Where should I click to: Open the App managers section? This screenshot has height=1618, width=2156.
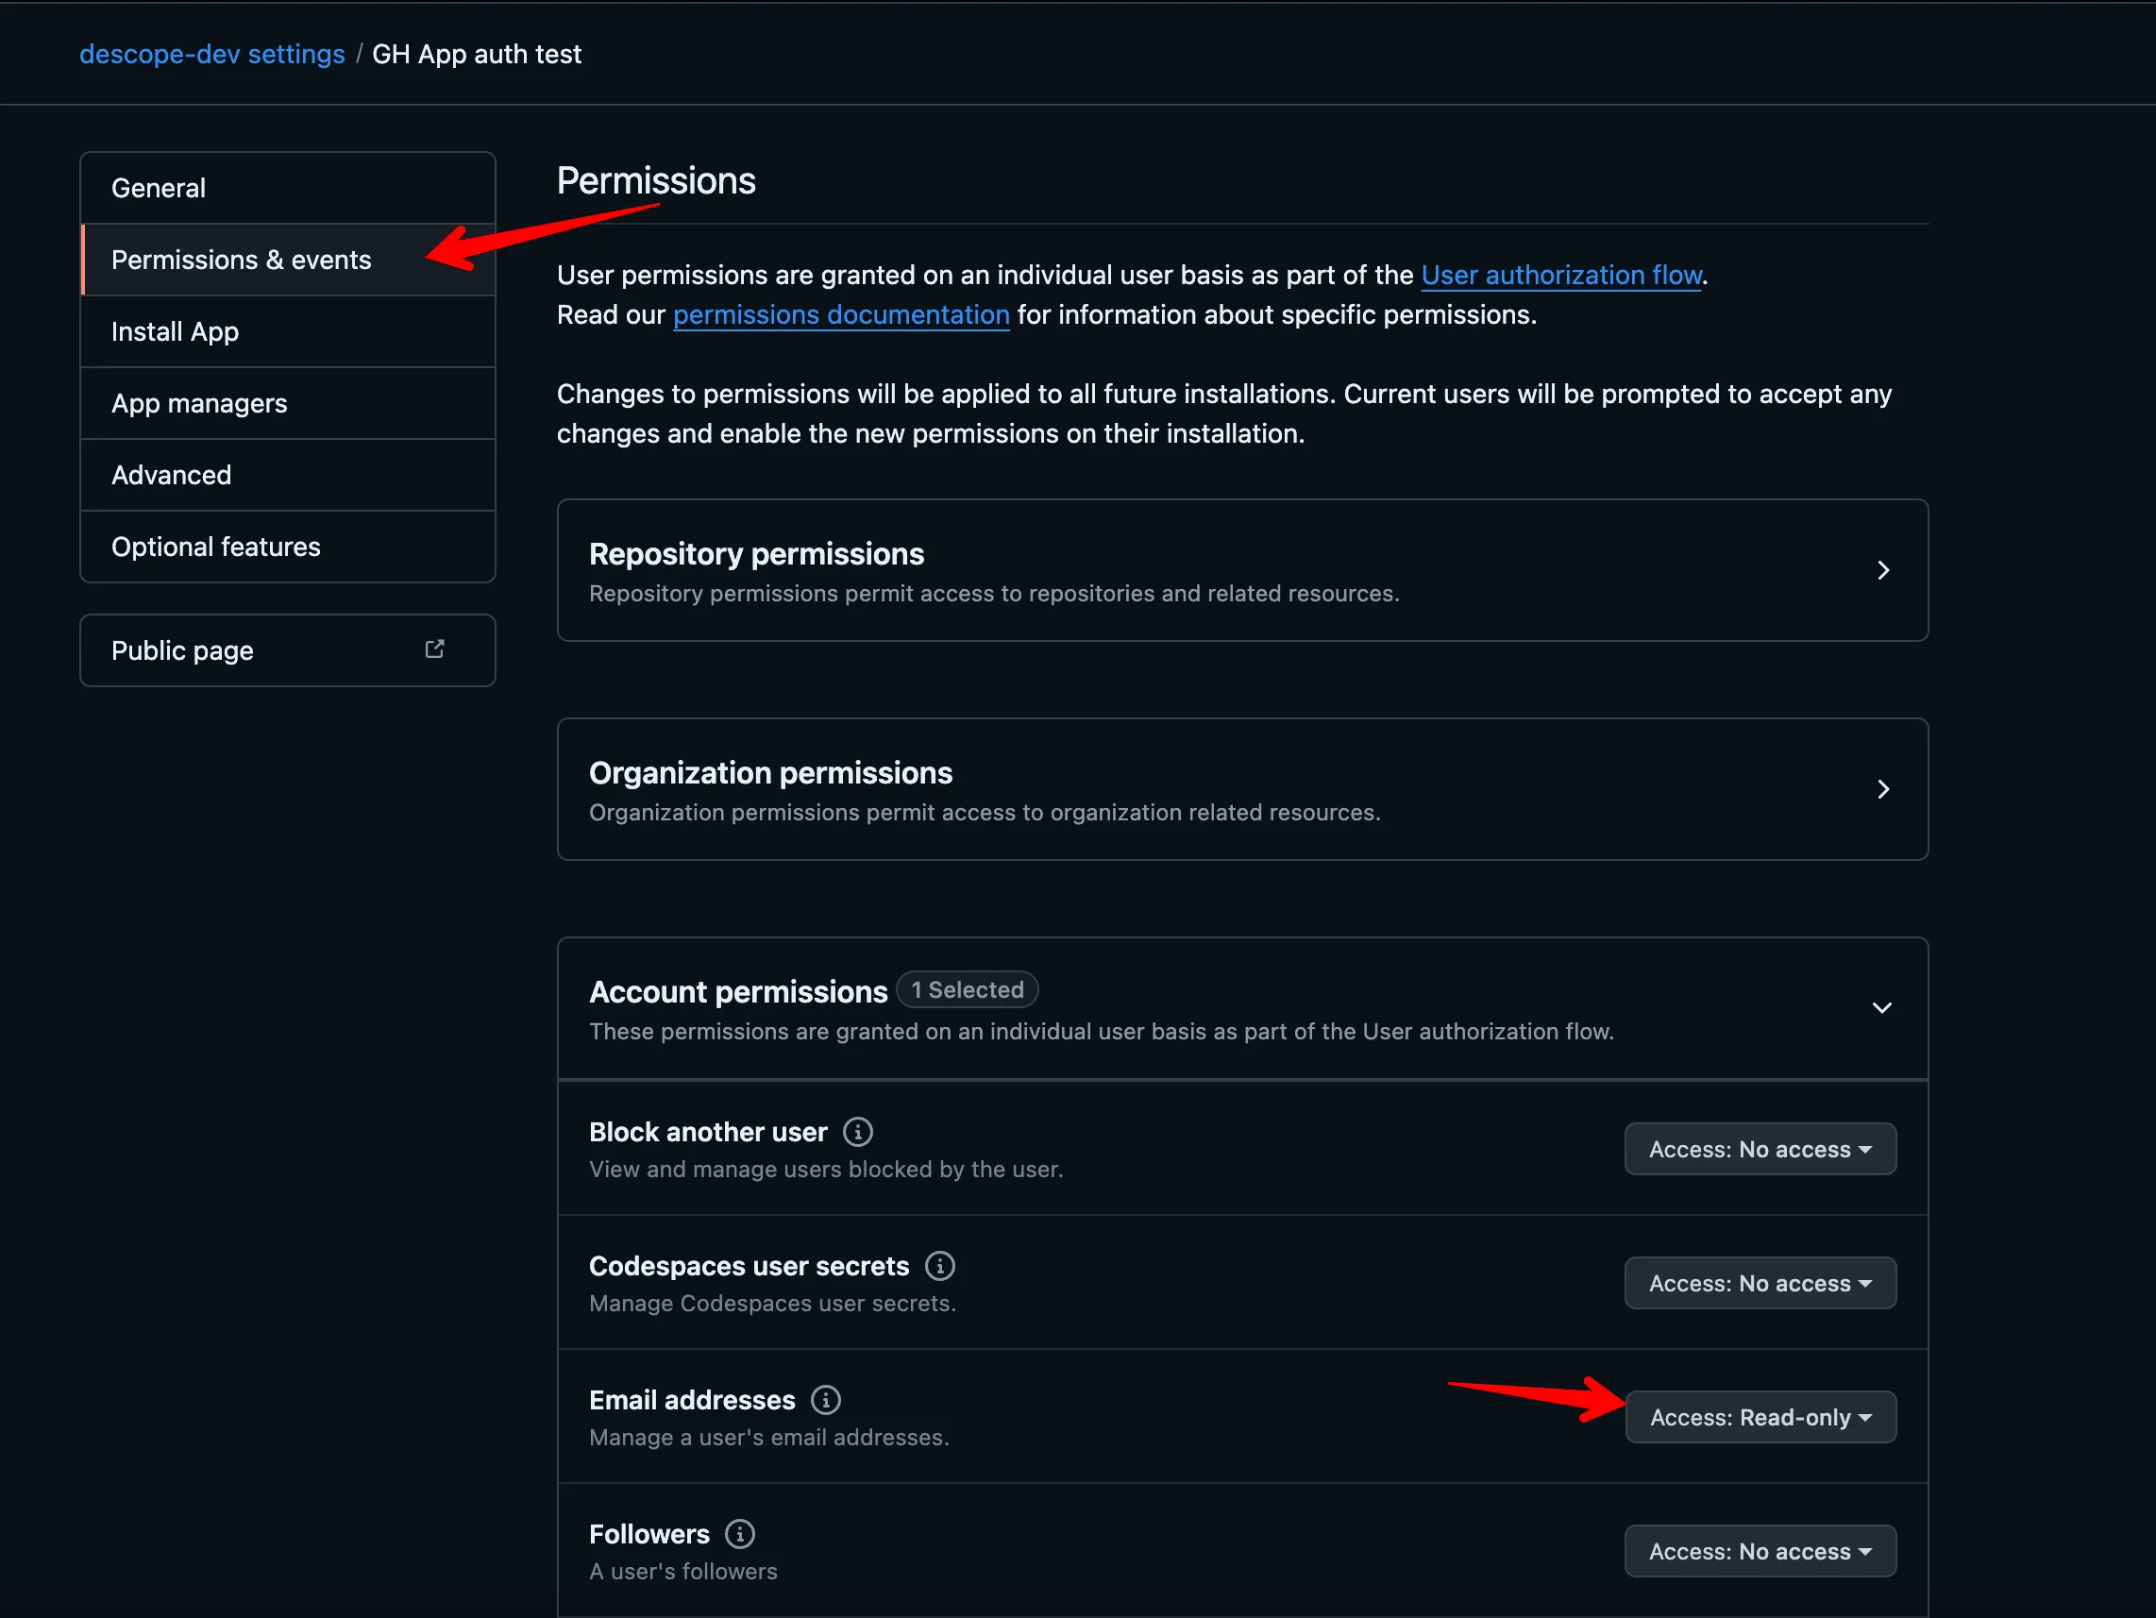(199, 402)
